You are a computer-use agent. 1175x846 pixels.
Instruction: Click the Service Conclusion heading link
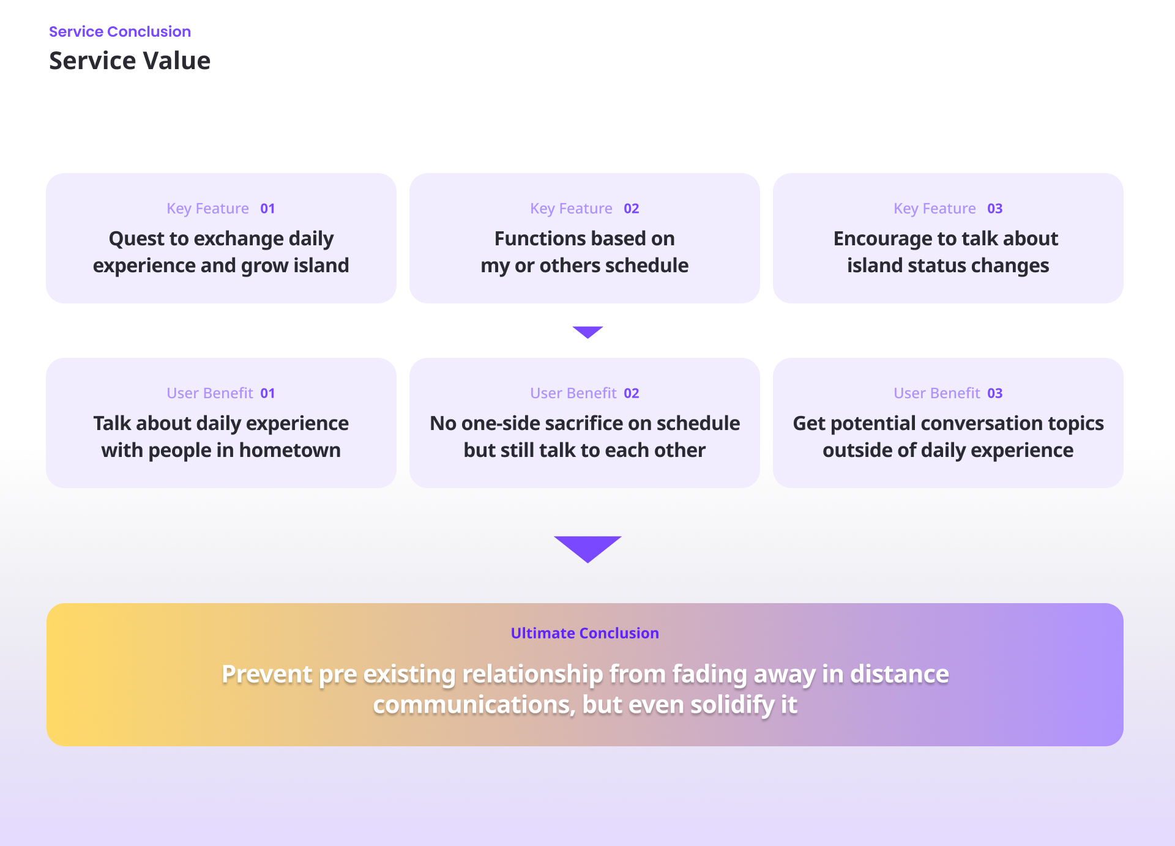[x=120, y=32]
